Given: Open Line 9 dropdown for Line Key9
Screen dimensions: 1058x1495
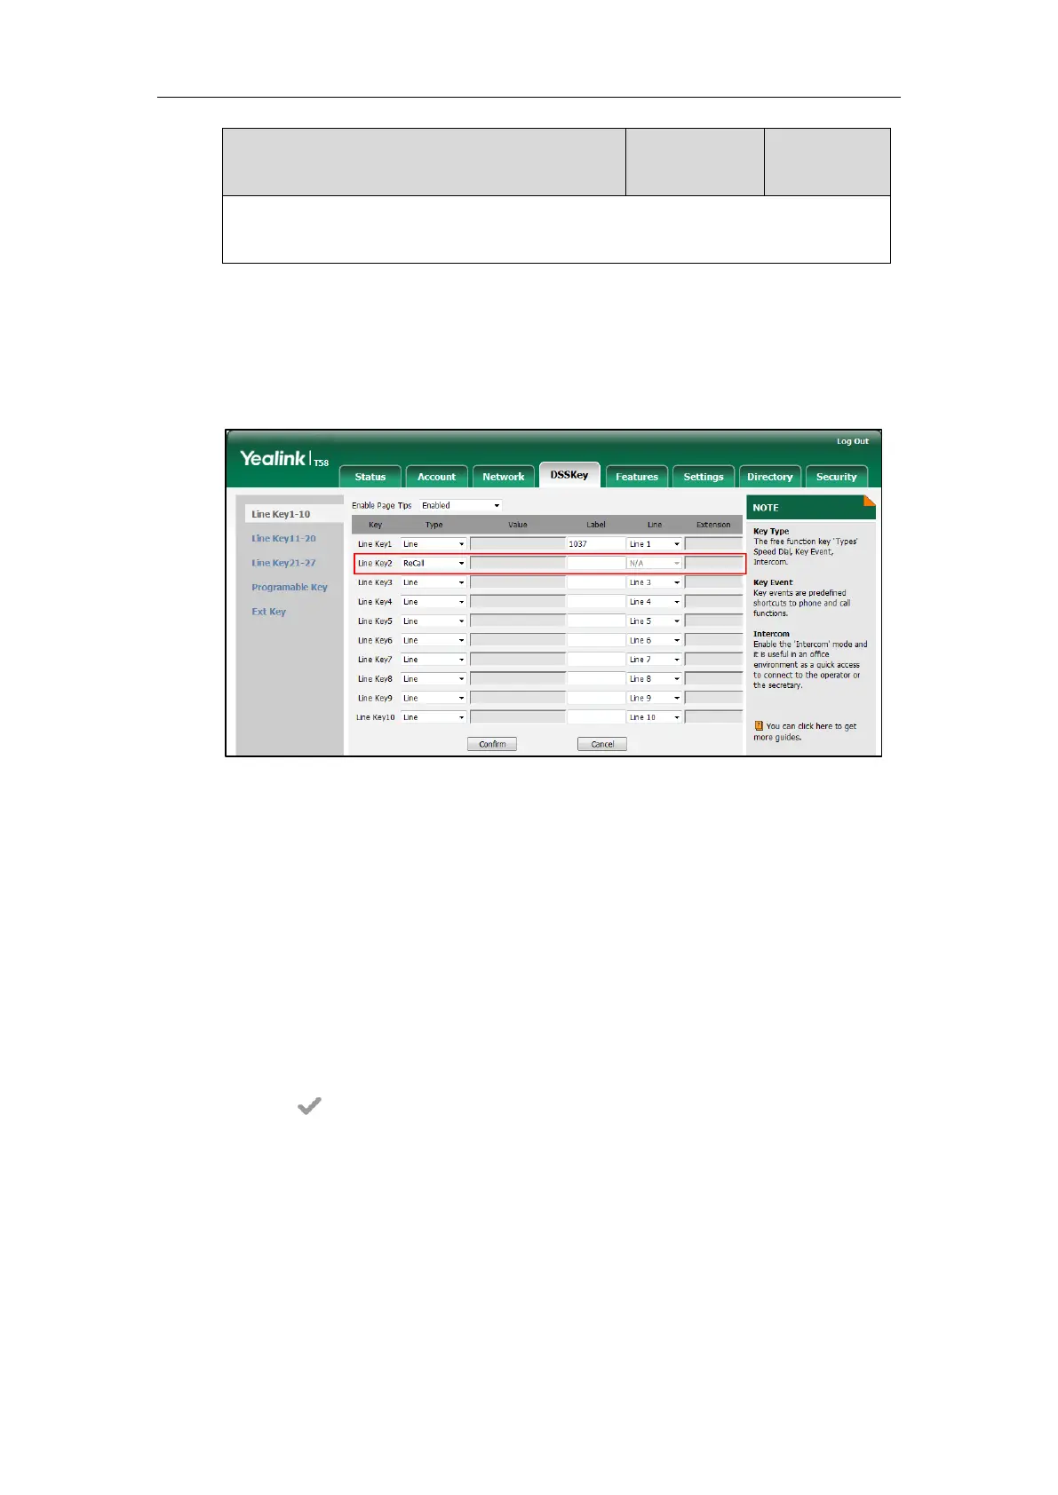Looking at the screenshot, I should pyautogui.click(x=655, y=698).
